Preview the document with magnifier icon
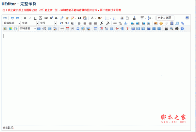 (171, 29)
